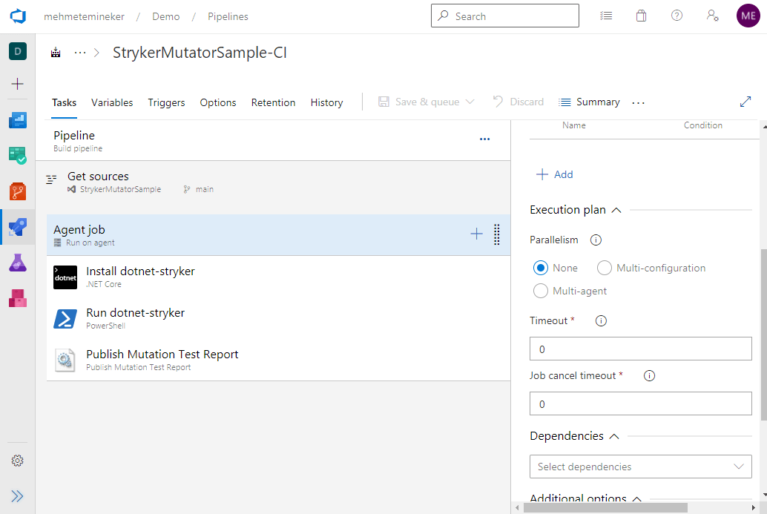Select Multi-configuration parallelism

(x=604, y=268)
